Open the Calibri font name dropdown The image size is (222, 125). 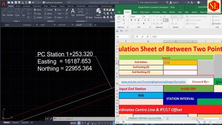[x=142, y=17]
